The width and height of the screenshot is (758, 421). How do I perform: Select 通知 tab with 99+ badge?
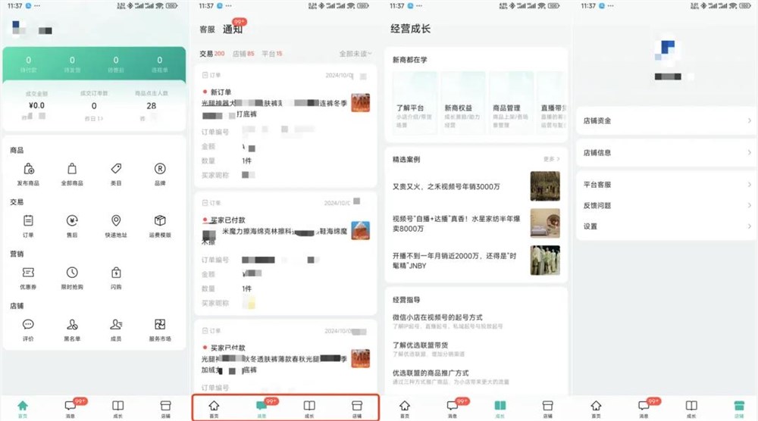(233, 29)
